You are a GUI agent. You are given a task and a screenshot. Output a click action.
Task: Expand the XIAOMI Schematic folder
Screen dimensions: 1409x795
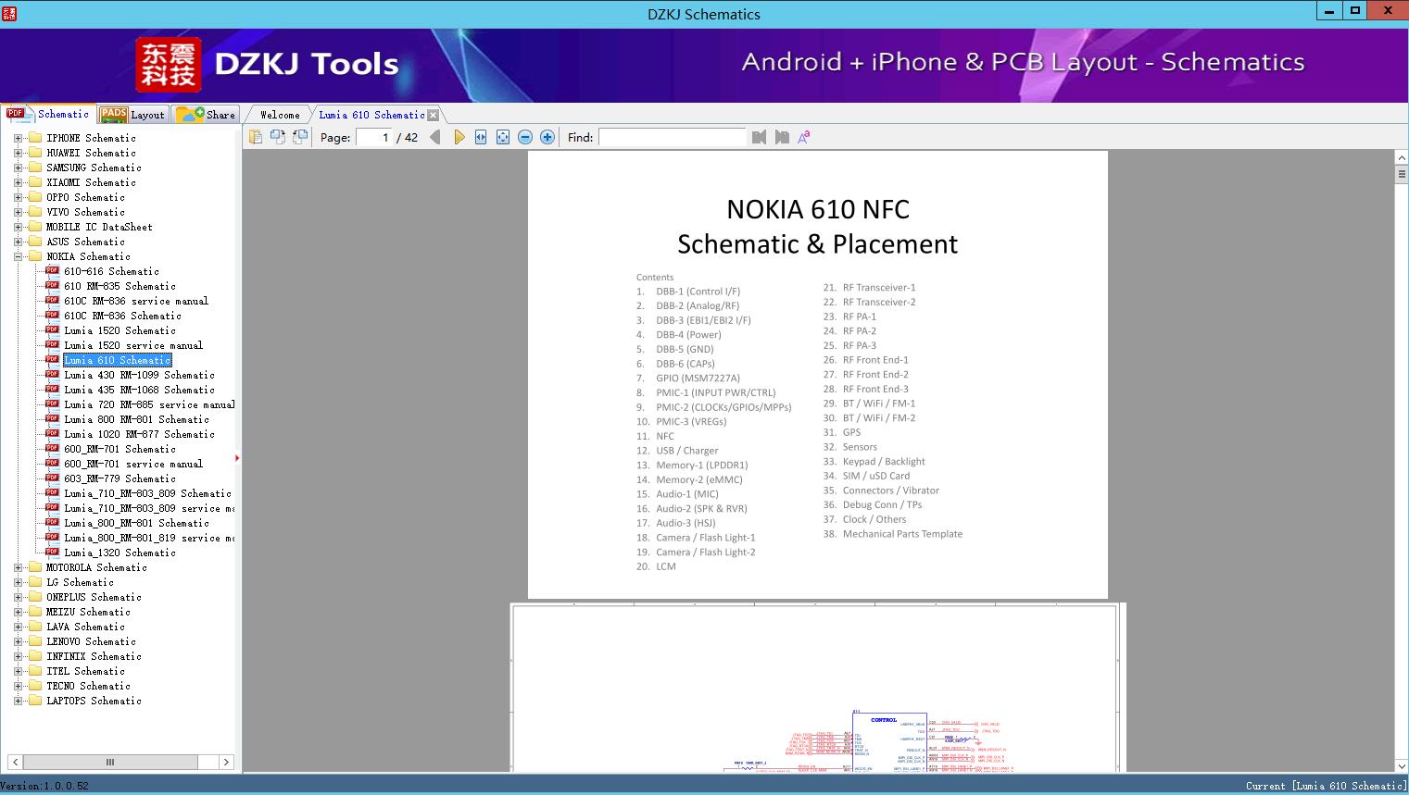pyautogui.click(x=18, y=182)
